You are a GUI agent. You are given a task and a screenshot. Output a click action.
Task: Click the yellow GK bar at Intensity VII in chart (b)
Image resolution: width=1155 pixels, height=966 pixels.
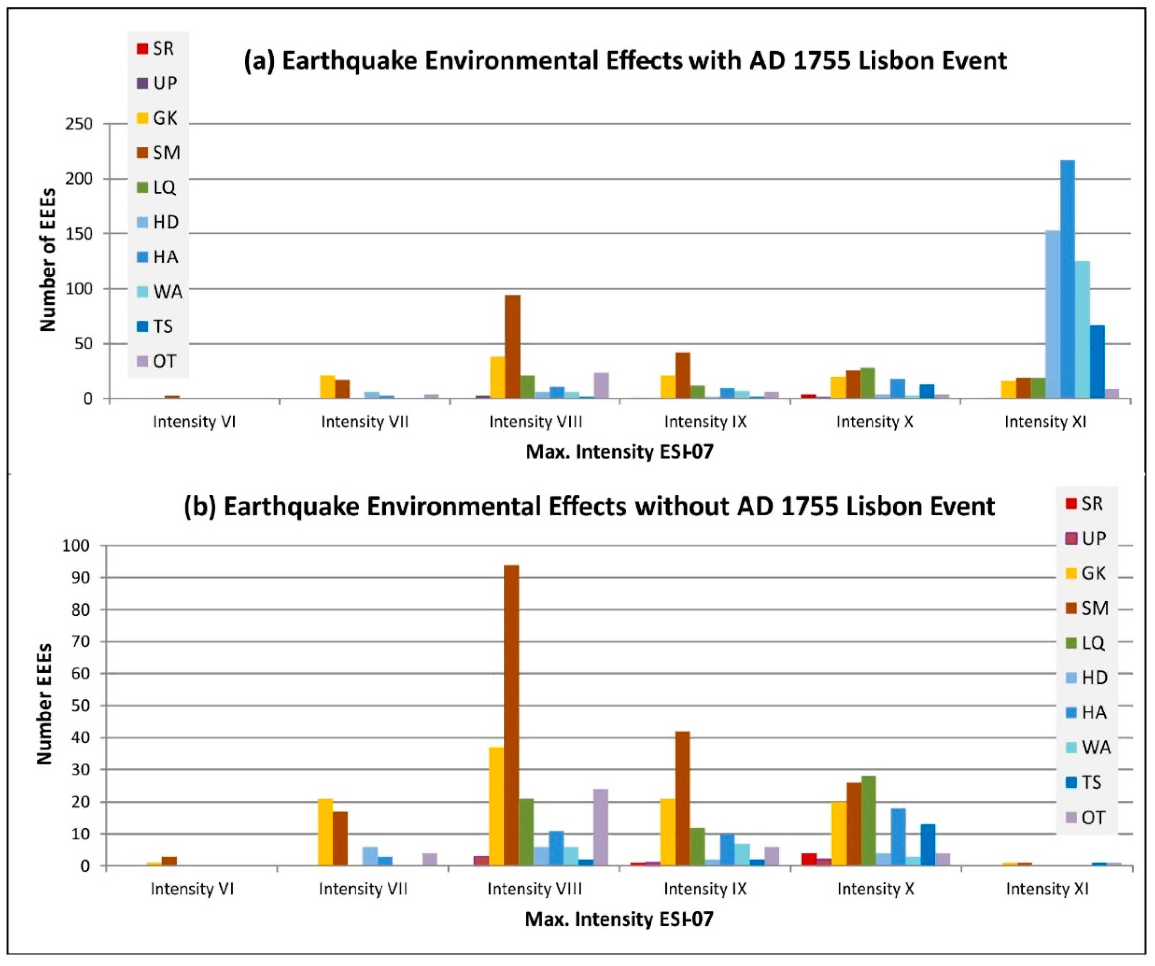(326, 833)
